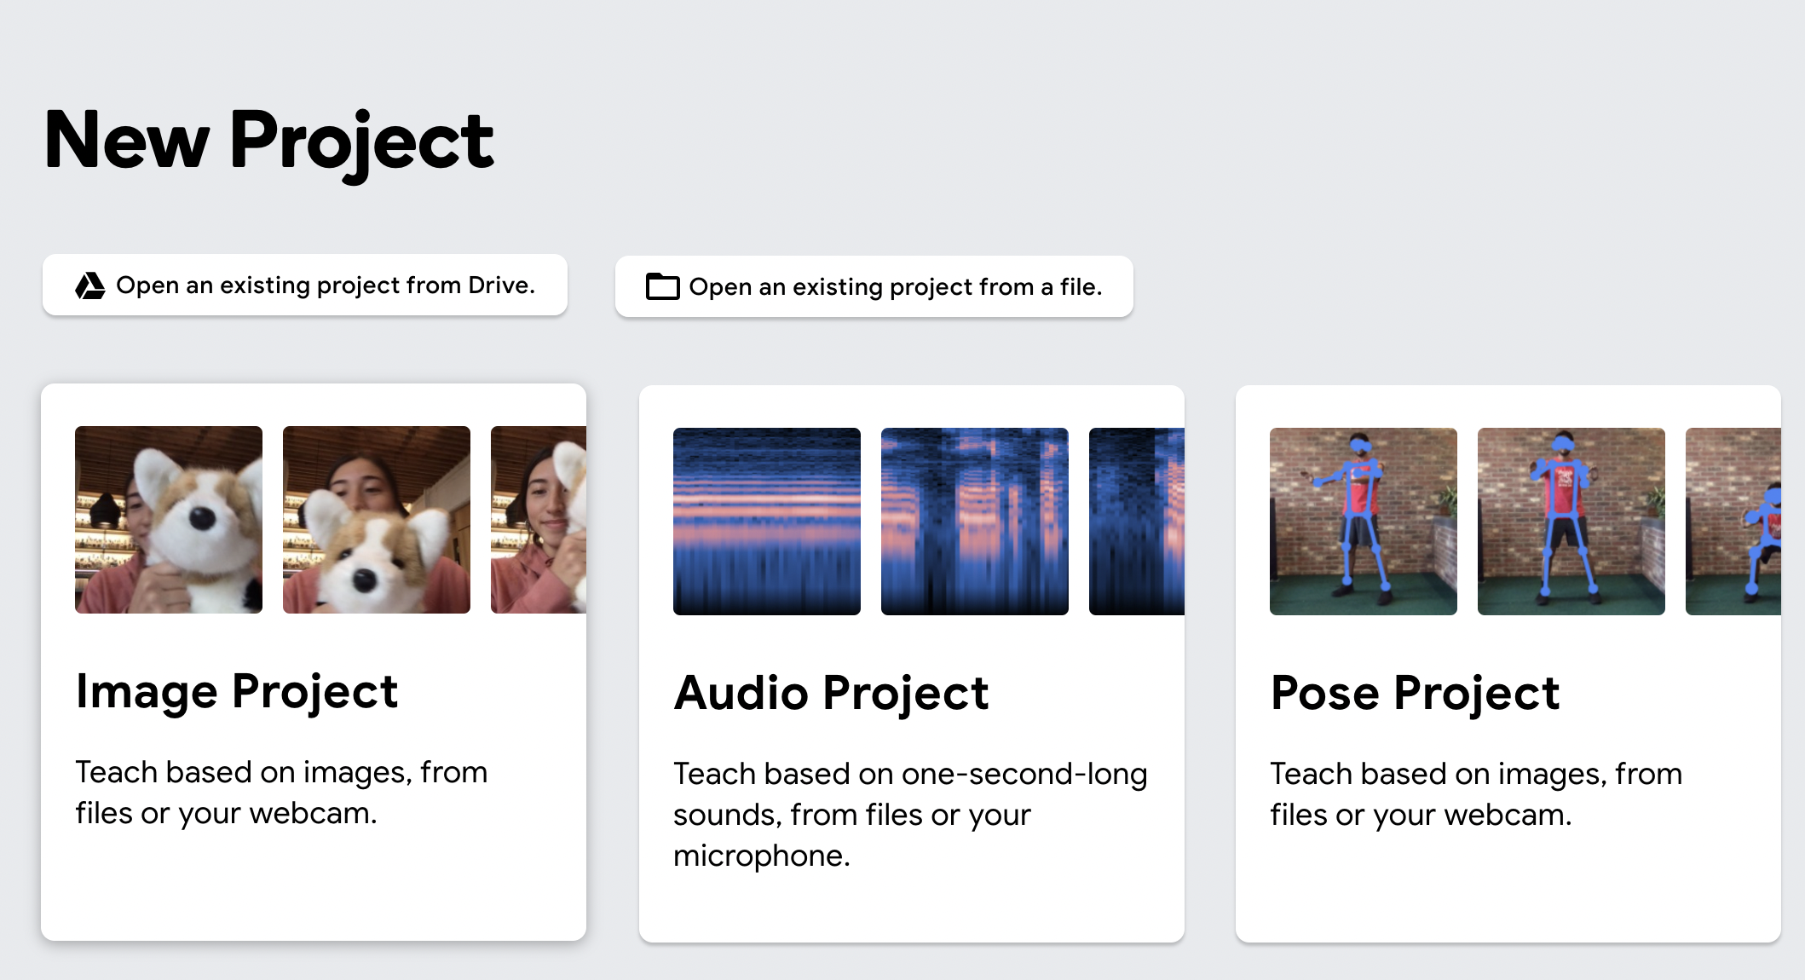The image size is (1805, 980).
Task: Click partially visible third spectrogram thumbnail
Action: tap(1137, 522)
